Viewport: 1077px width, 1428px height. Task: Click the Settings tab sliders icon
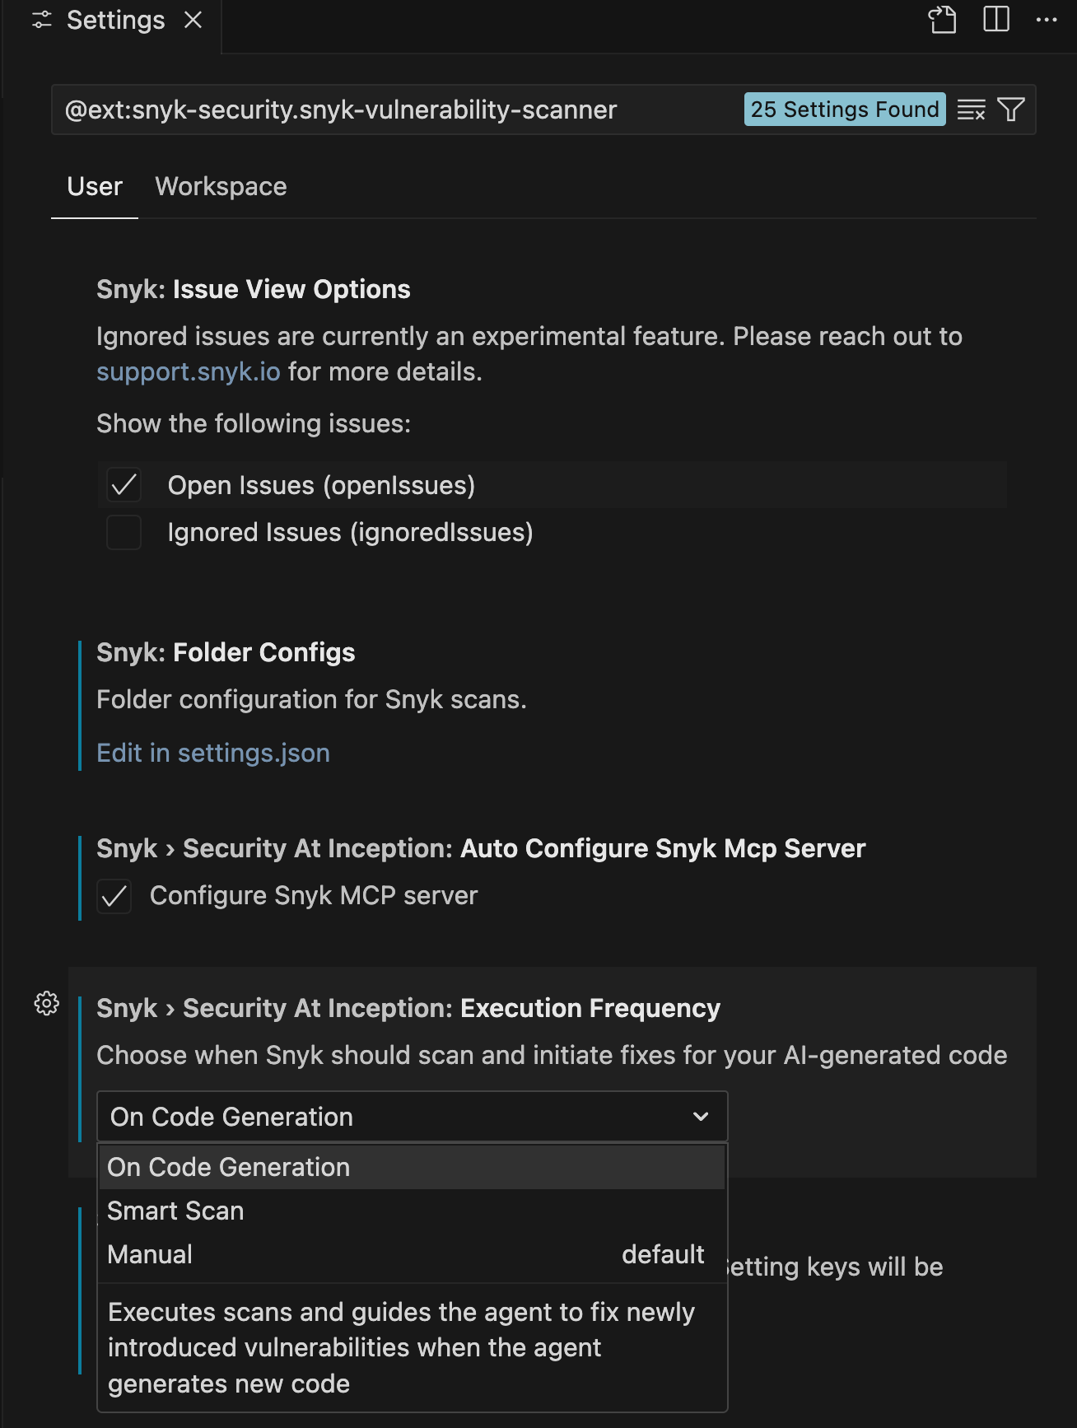coord(42,20)
